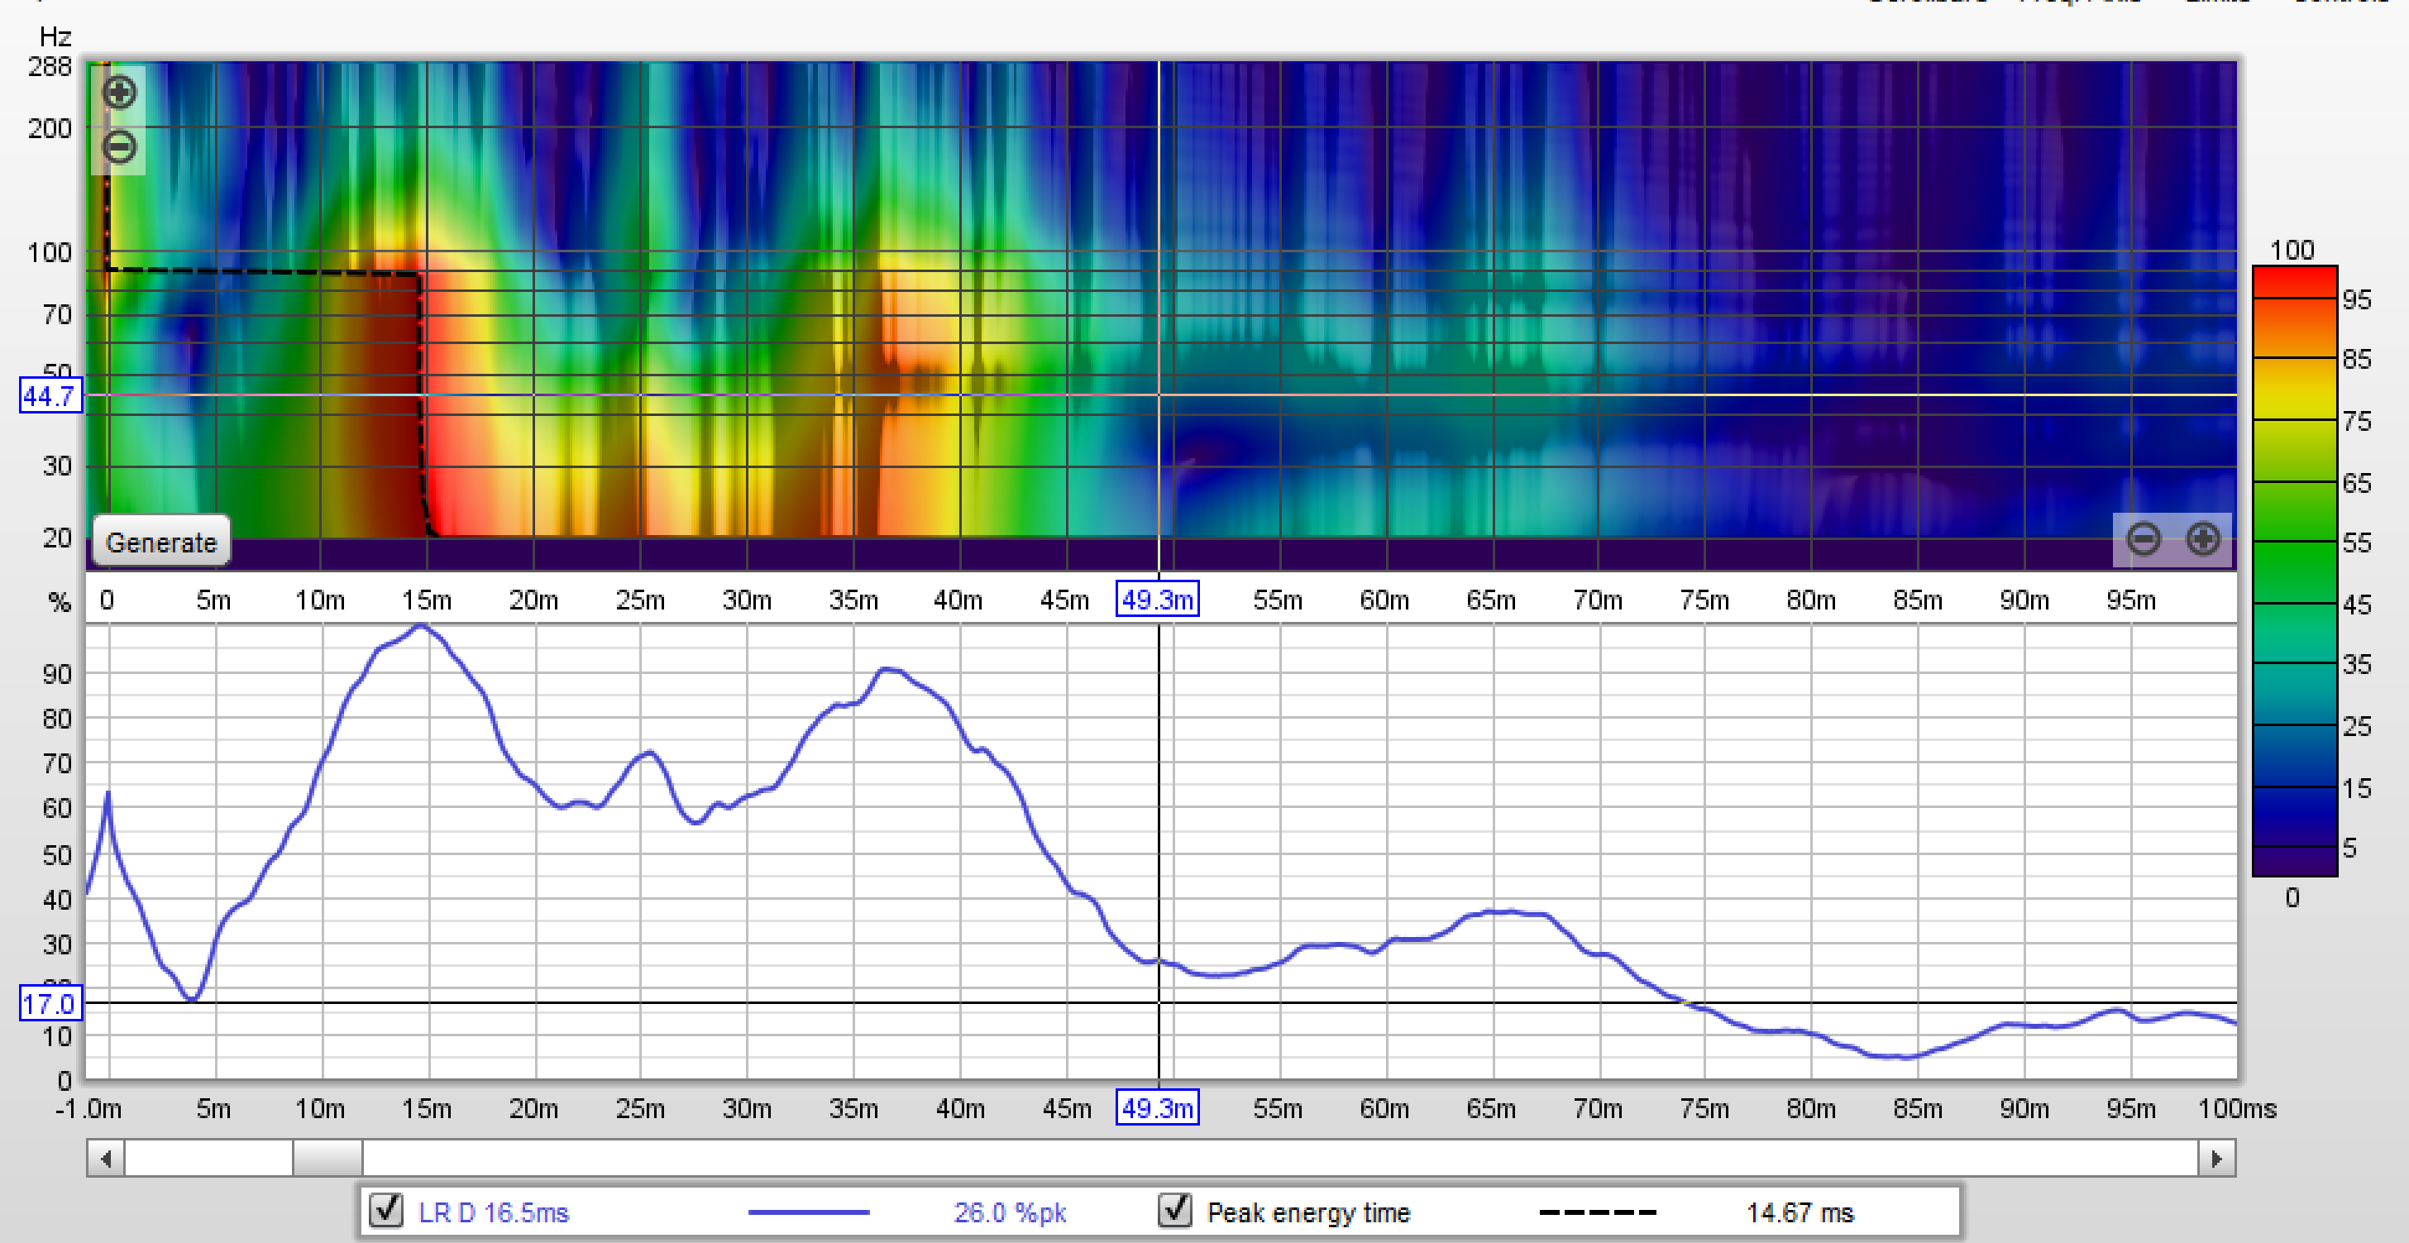Click the blue LR D trace line sample
The image size is (2409, 1243).
tap(808, 1212)
